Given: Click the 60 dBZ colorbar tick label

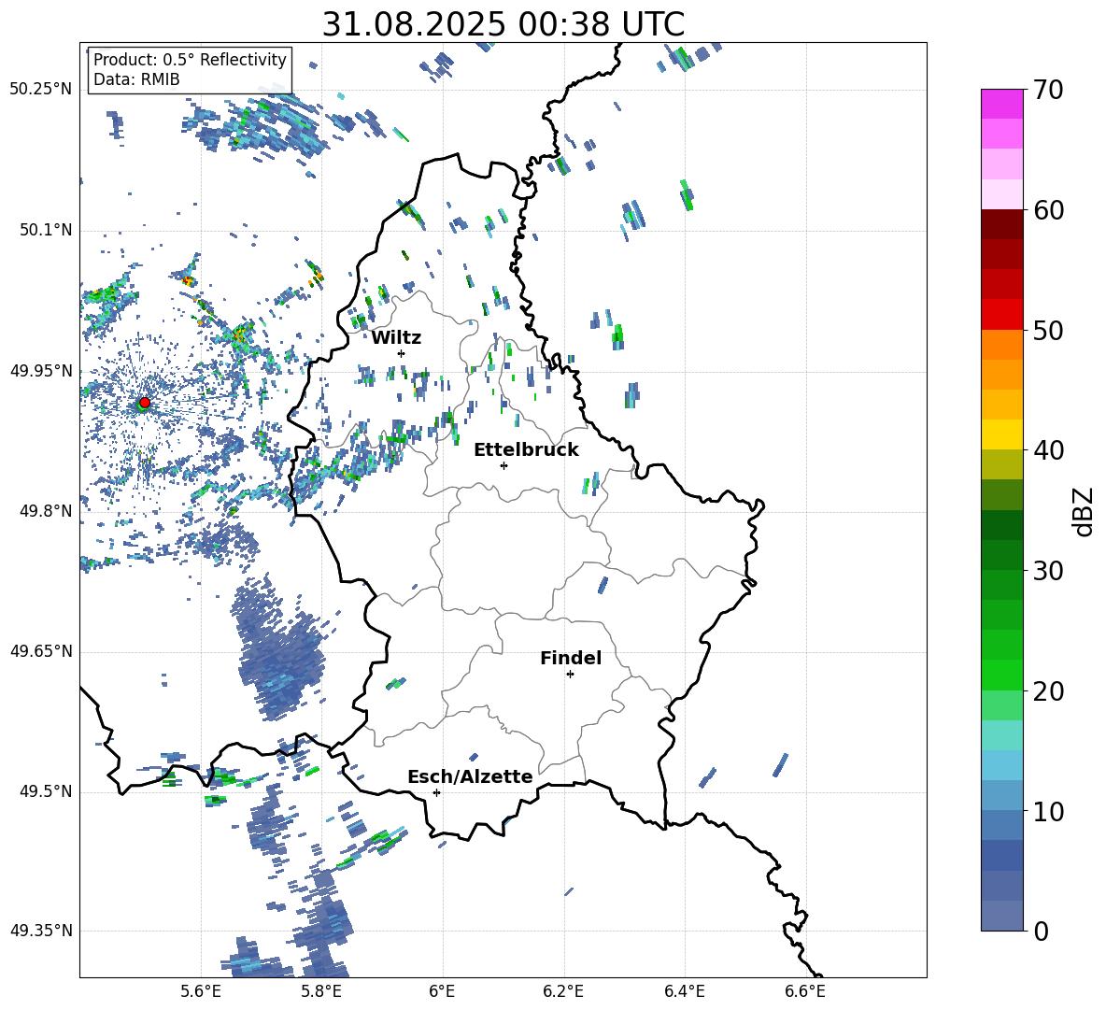Looking at the screenshot, I should pyautogui.click(x=1047, y=210).
